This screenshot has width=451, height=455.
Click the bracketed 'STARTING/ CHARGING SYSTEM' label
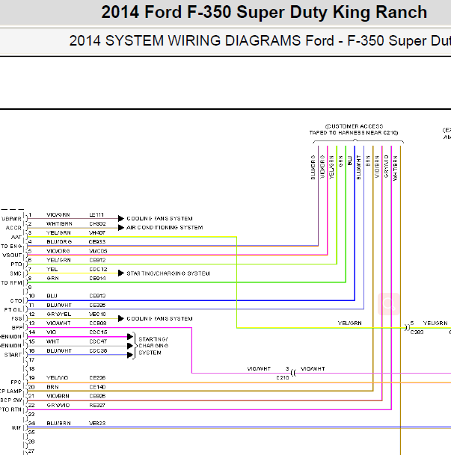(153, 346)
